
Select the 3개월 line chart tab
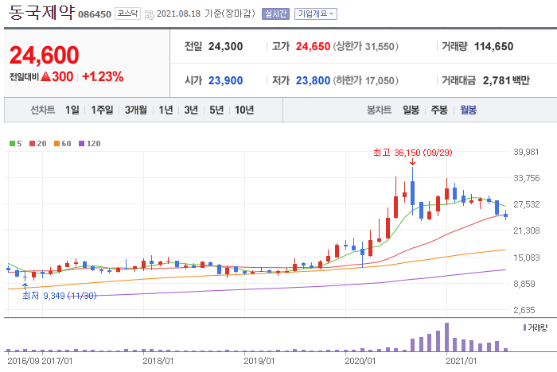[136, 110]
